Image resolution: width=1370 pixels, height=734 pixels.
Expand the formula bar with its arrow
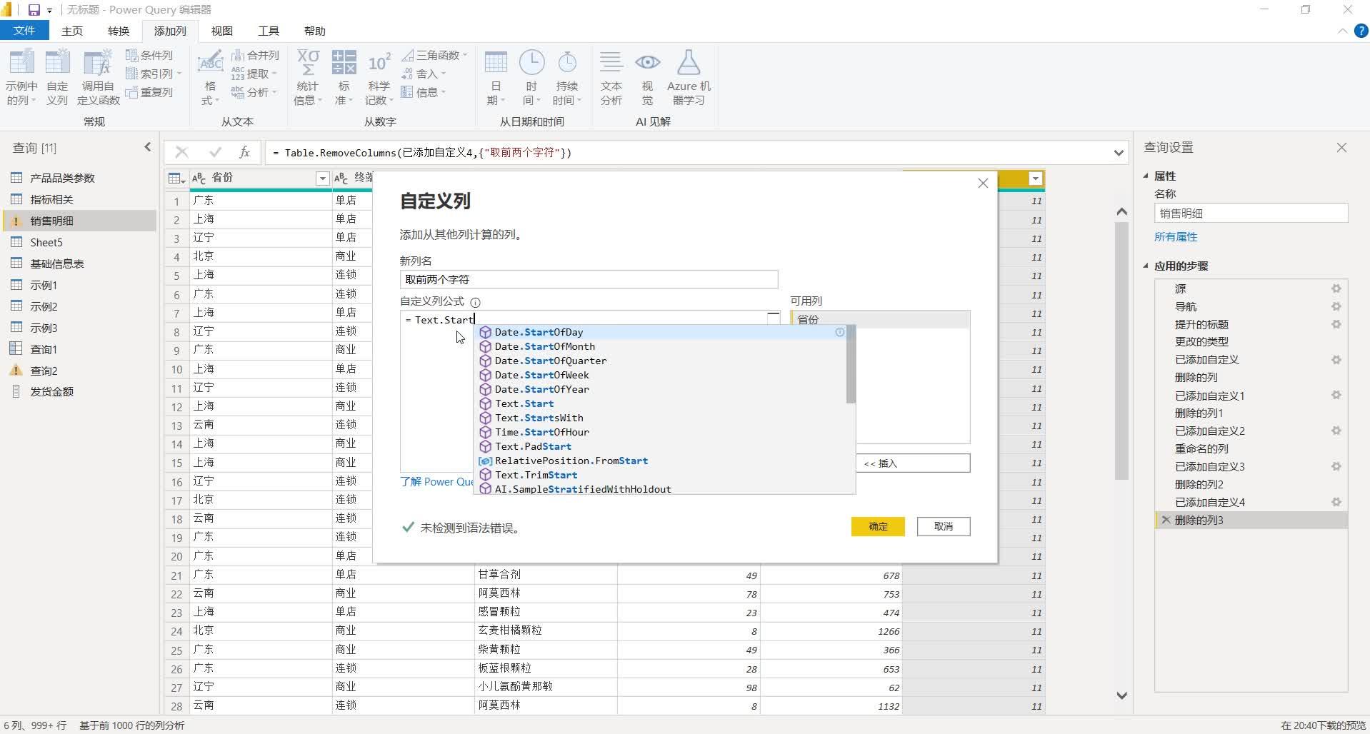coord(1119,152)
